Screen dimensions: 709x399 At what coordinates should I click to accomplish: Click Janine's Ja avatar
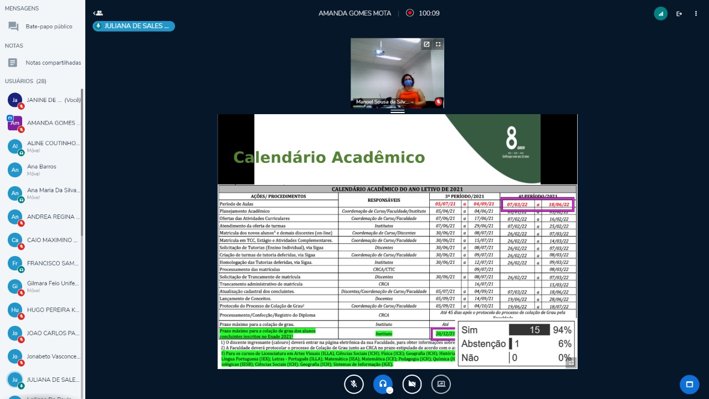(x=15, y=100)
